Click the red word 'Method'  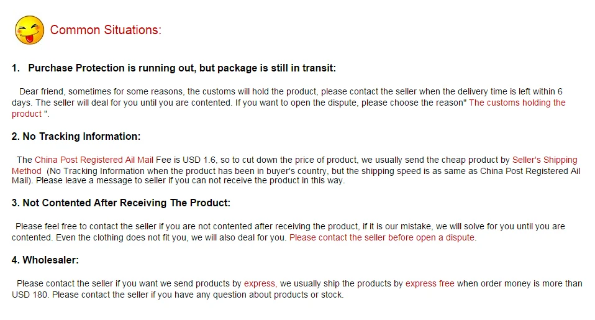tap(27, 171)
